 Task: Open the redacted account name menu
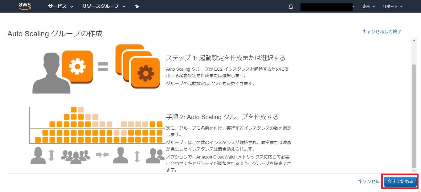(327, 7)
